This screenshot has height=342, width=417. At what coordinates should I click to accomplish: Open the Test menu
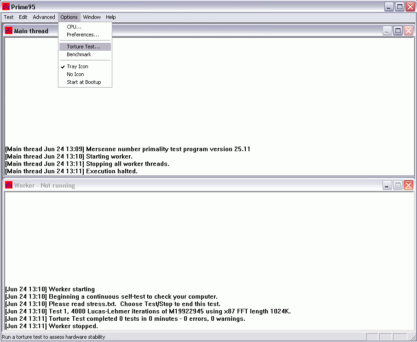pos(8,17)
